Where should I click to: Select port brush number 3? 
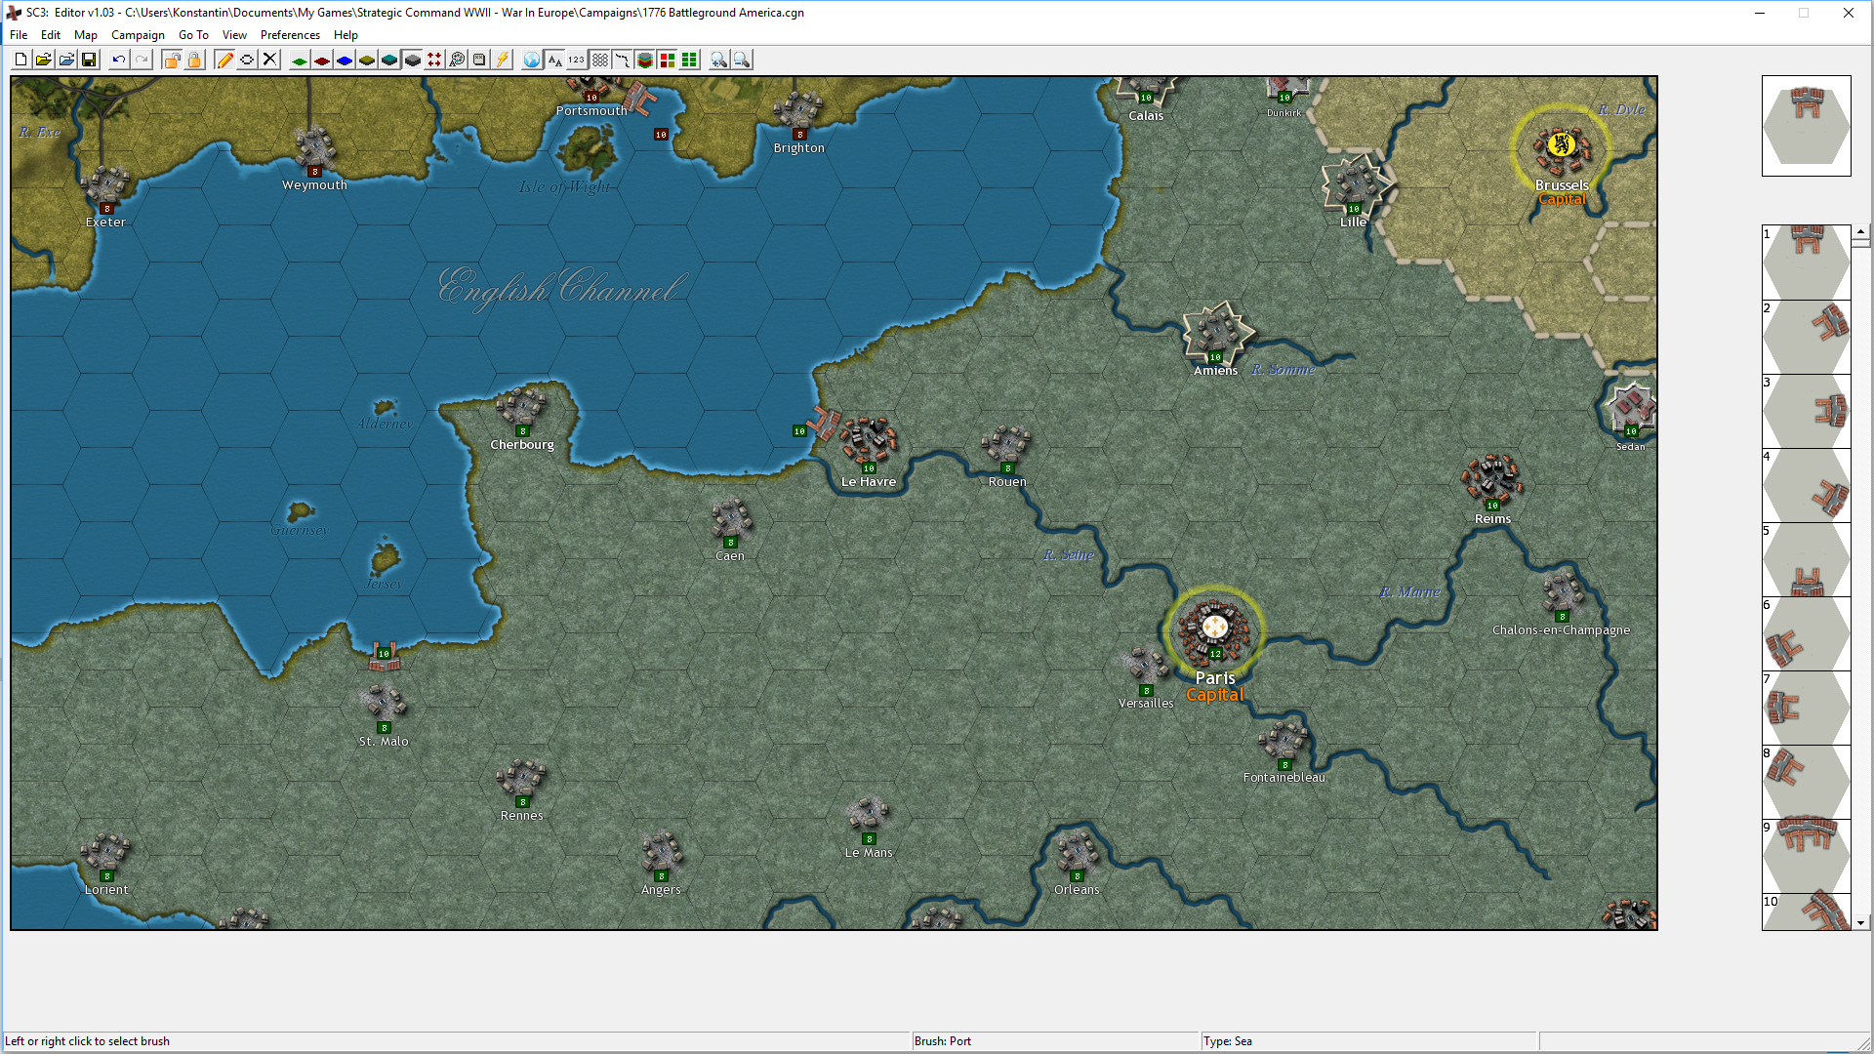click(x=1806, y=411)
